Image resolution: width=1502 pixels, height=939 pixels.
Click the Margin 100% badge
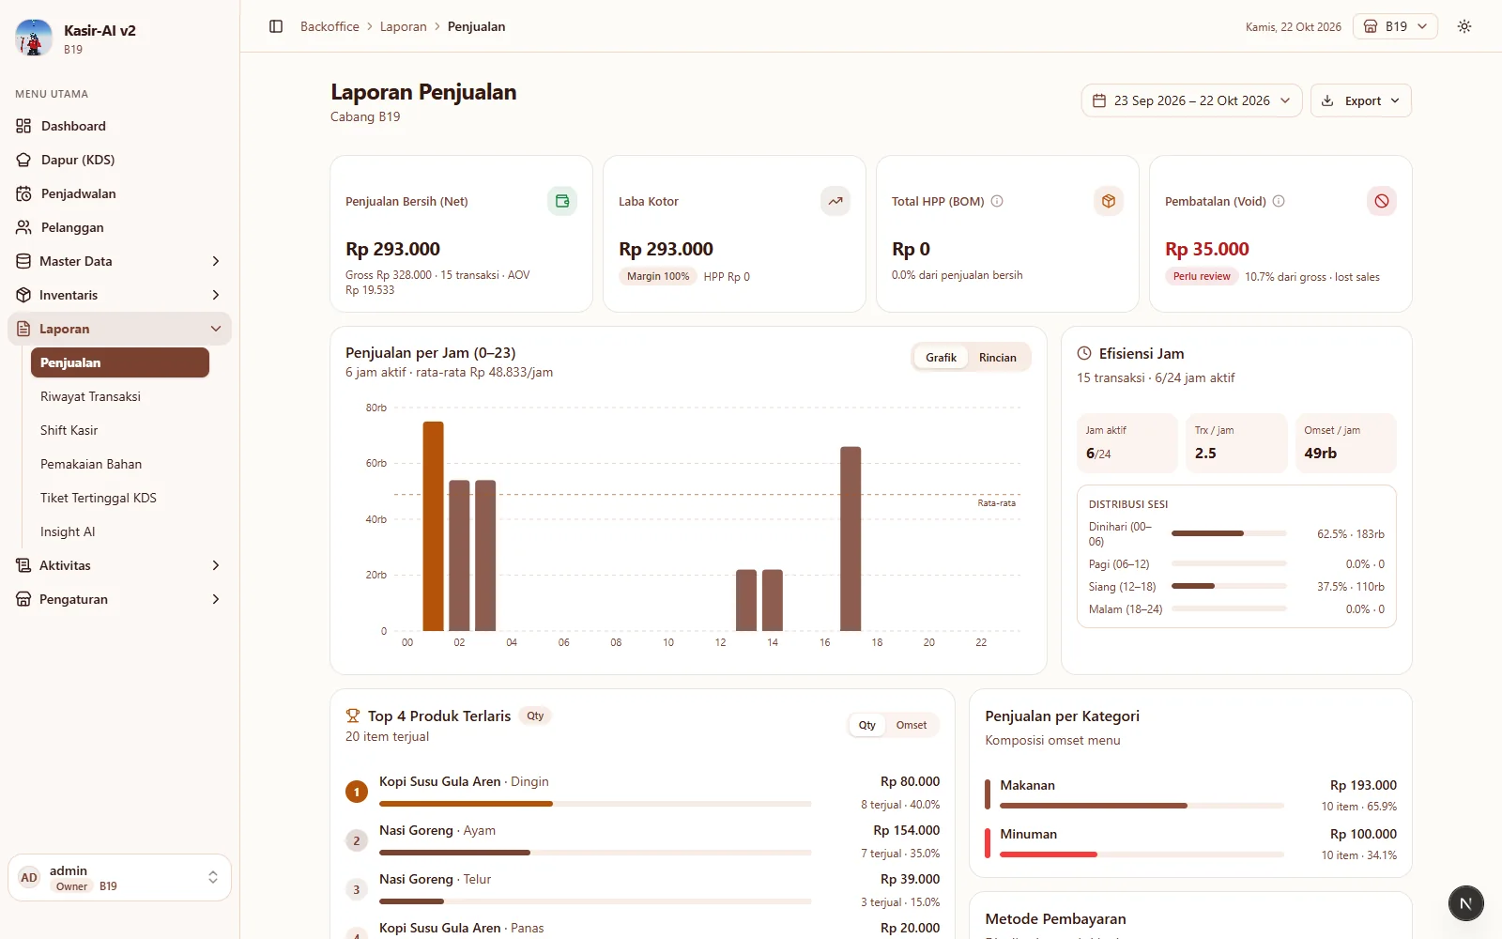658,276
